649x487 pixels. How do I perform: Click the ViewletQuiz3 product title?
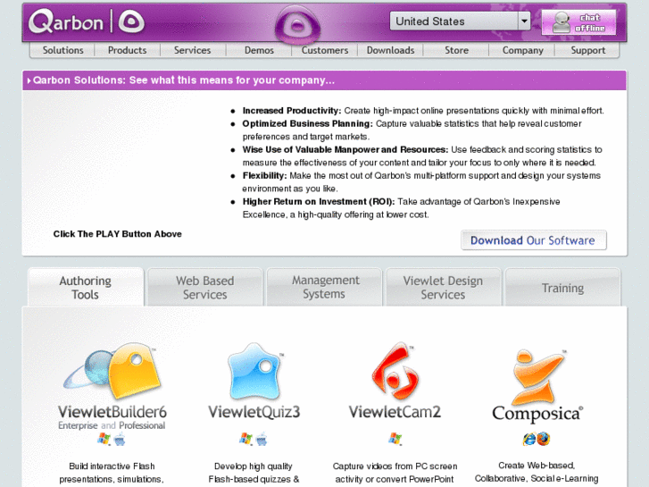(x=254, y=412)
